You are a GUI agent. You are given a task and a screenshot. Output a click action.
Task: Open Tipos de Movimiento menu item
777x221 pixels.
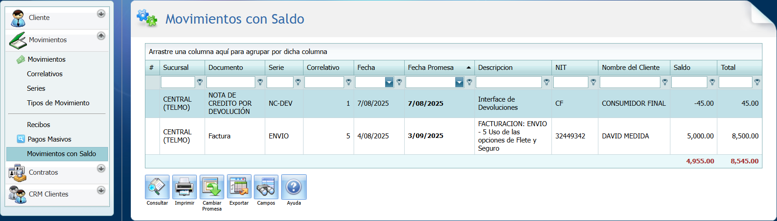(58, 103)
